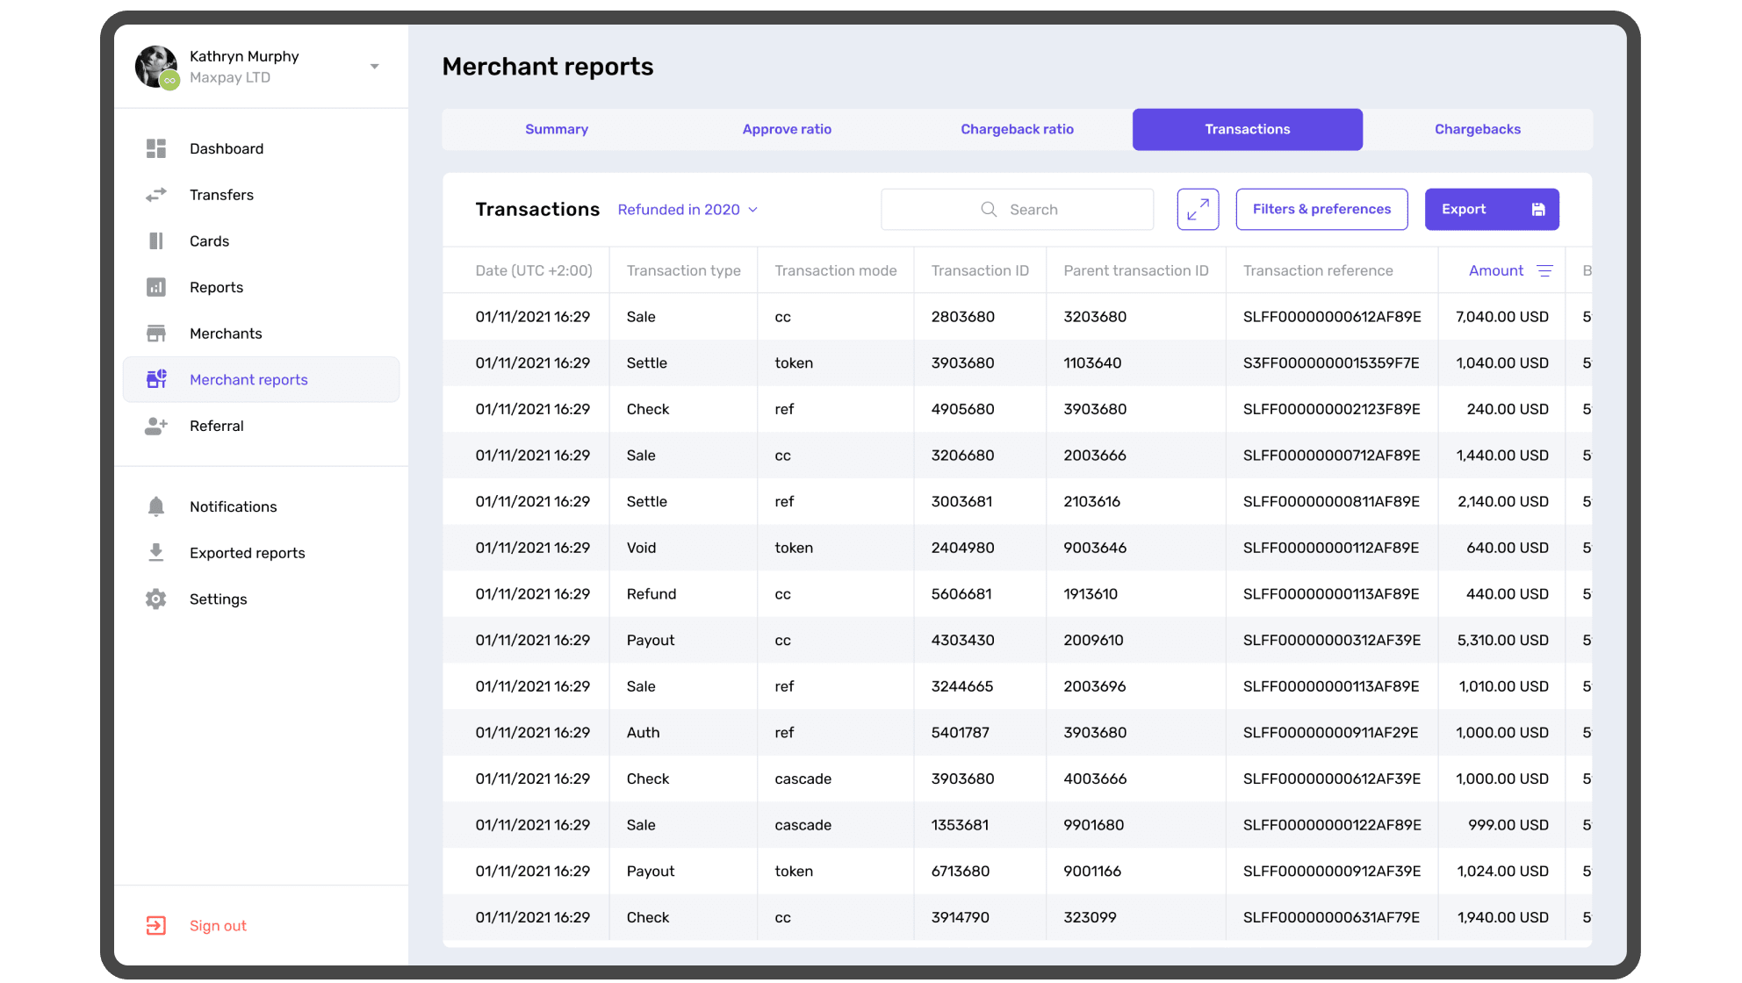Open the Refunded in 2020 dropdown
The height and width of the screenshot is (983, 1742).
click(x=687, y=210)
